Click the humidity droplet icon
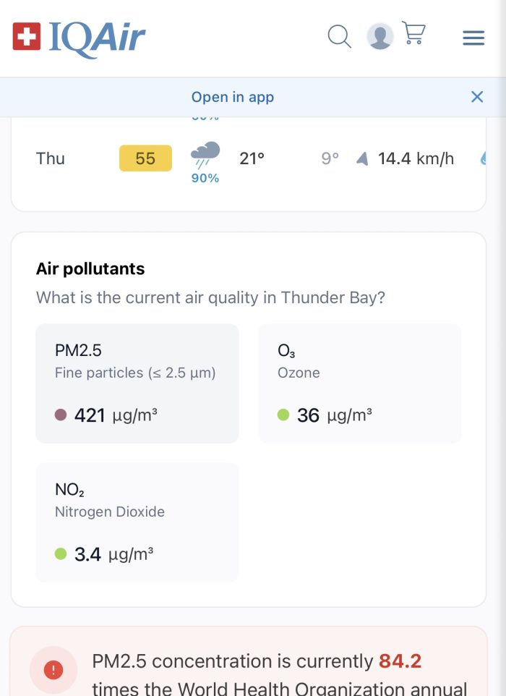 [484, 158]
